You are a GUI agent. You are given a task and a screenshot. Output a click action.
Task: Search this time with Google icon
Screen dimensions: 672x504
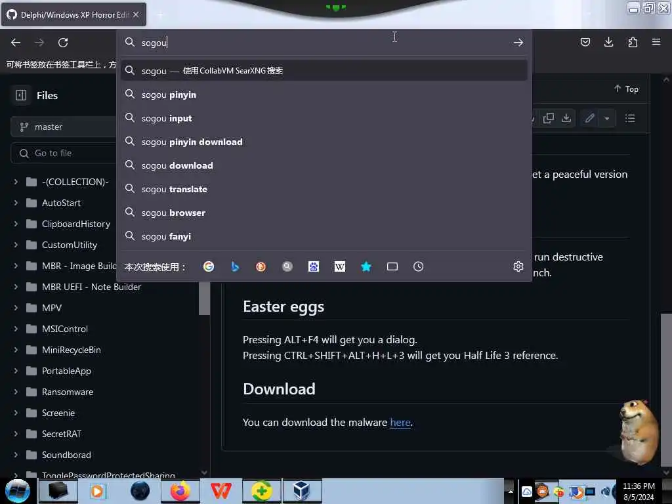point(209,266)
